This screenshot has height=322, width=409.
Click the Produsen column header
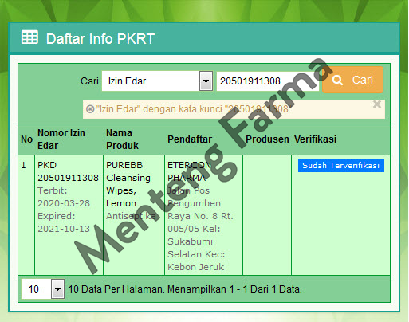267,139
